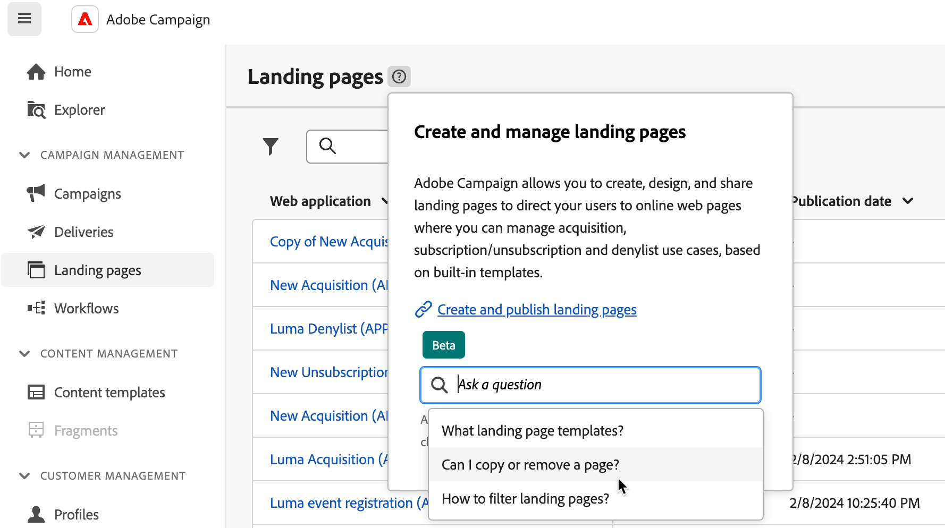The height and width of the screenshot is (528, 945).
Task: Click the hamburger menu icon
Action: coord(24,19)
